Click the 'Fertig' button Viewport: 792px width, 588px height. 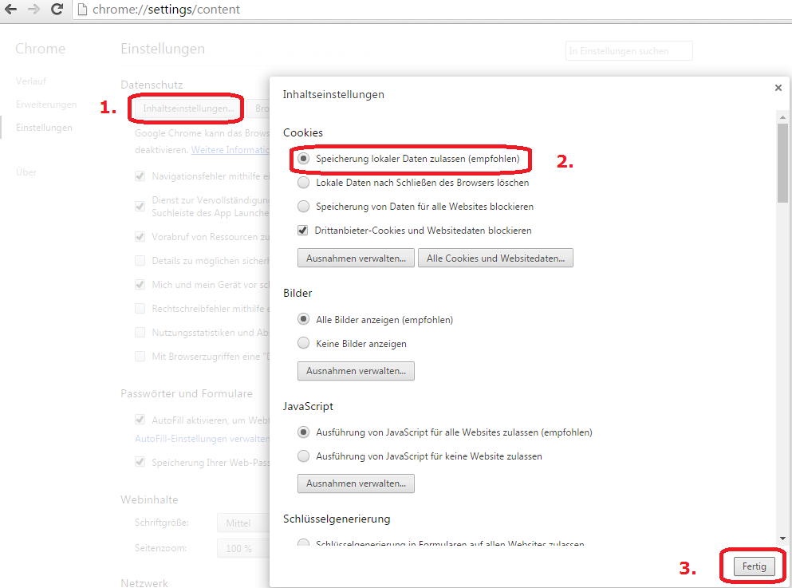[754, 566]
